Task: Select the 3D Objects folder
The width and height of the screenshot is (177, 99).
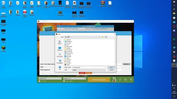Action: [x=68, y=42]
